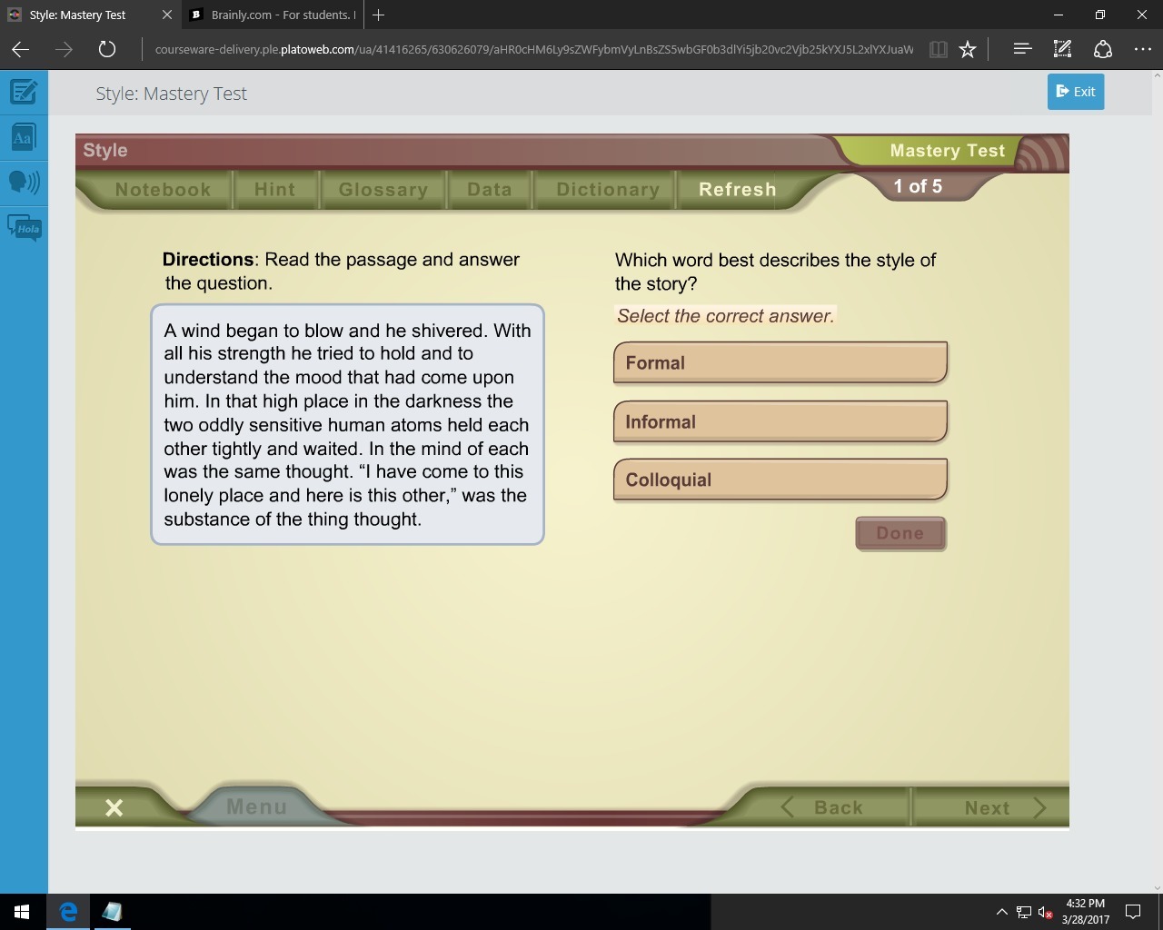Image resolution: width=1163 pixels, height=930 pixels.
Task: Reload the current page
Action: click(x=107, y=49)
